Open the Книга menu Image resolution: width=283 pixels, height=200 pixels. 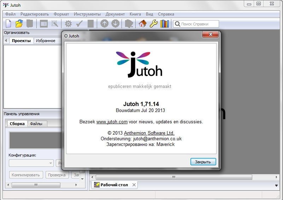coord(135,14)
